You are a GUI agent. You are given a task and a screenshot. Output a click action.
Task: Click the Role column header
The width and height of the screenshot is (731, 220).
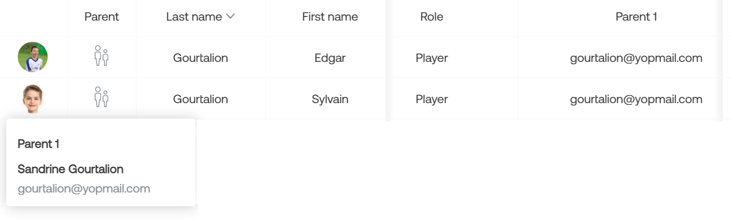(431, 17)
